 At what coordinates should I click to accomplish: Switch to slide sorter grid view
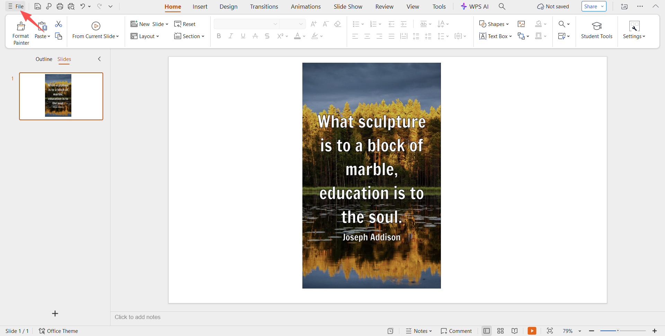(x=500, y=331)
